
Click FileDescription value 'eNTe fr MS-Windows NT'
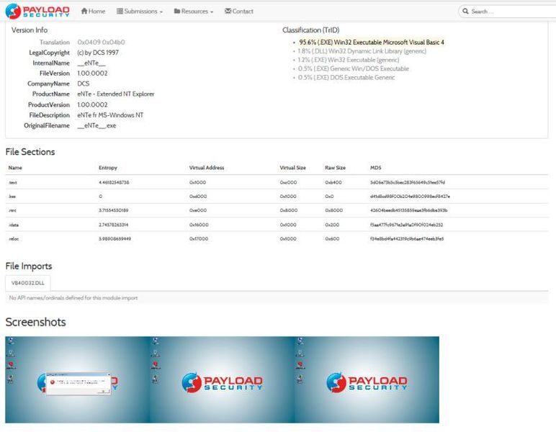tap(110, 114)
